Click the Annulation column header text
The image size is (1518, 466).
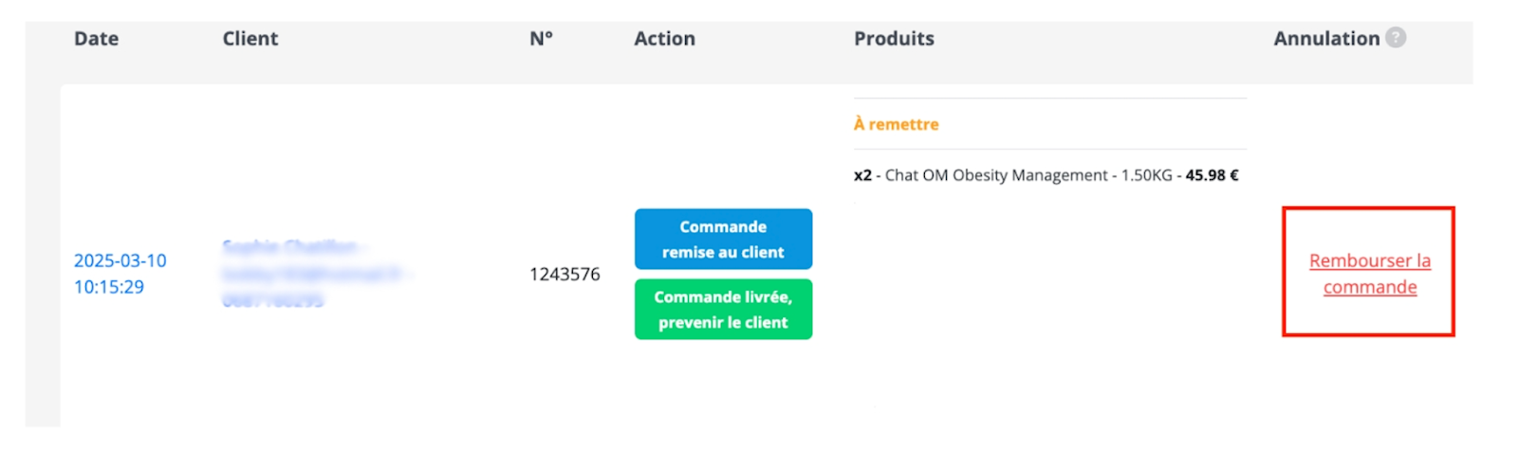pyautogui.click(x=1325, y=39)
